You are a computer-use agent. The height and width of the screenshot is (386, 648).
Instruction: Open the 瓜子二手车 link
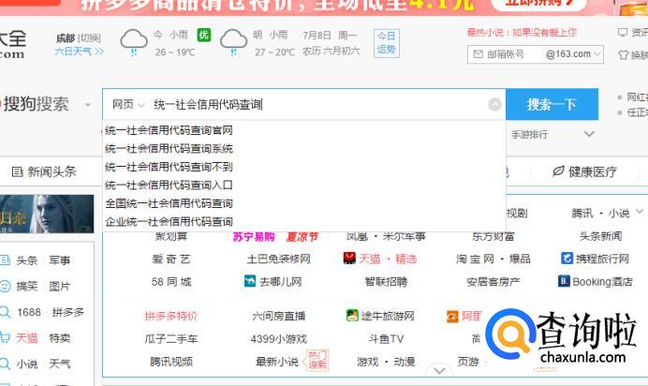click(x=171, y=339)
